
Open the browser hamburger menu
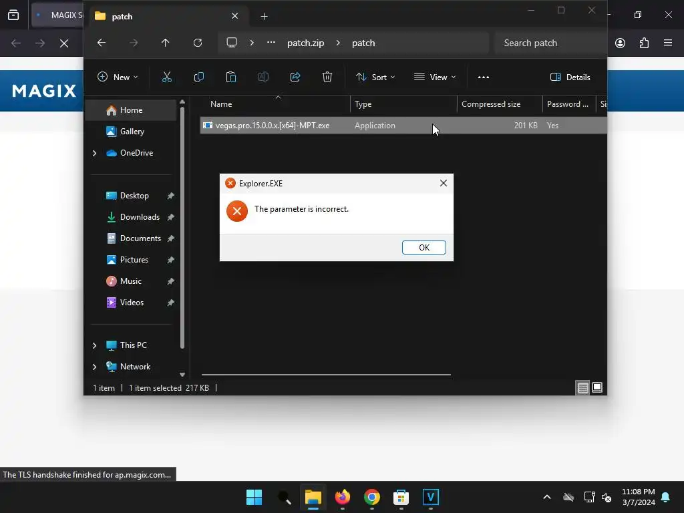tap(668, 43)
